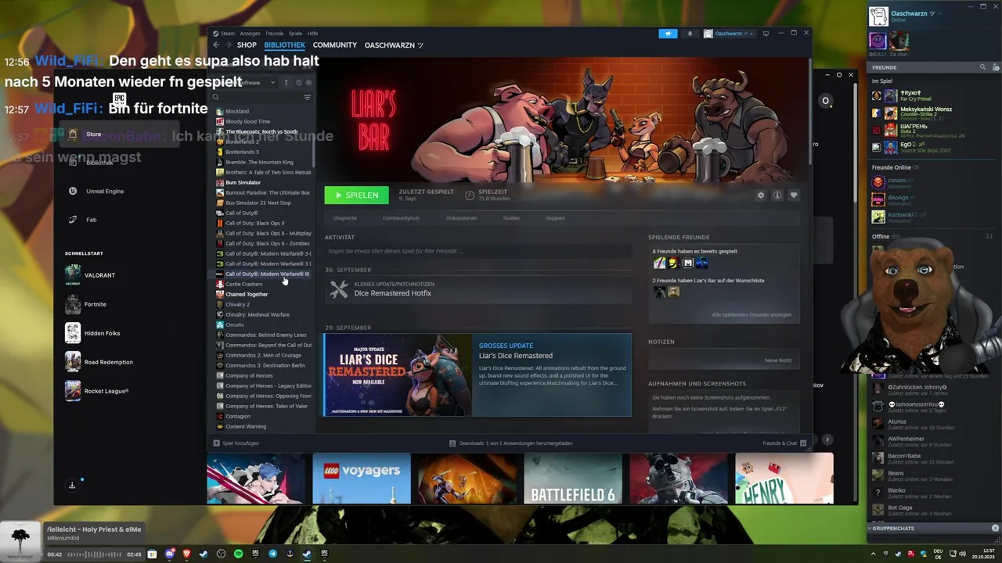Open the Liar's Dice Remastered update thumbnail
The image size is (1002, 563).
[x=398, y=375]
